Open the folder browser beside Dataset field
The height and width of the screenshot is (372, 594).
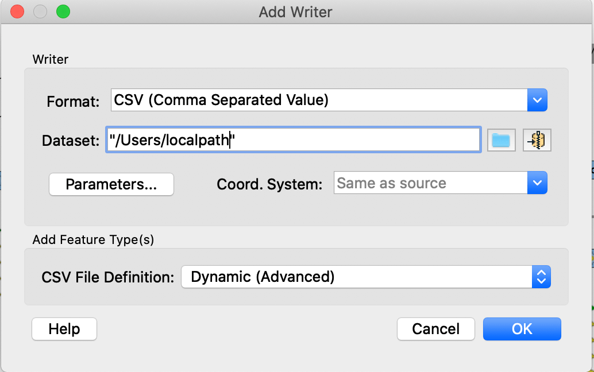(501, 139)
